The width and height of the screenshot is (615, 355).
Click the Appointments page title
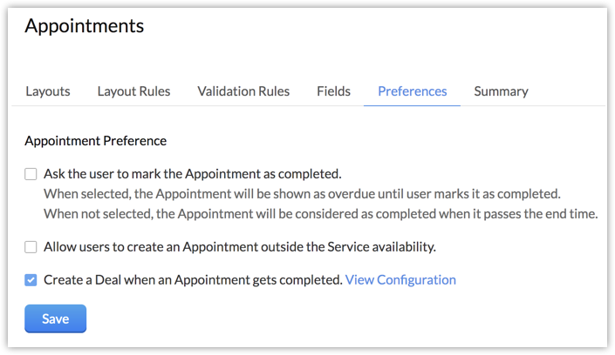coord(84,26)
